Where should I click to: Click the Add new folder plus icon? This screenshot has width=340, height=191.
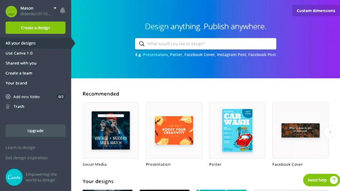tap(8, 97)
